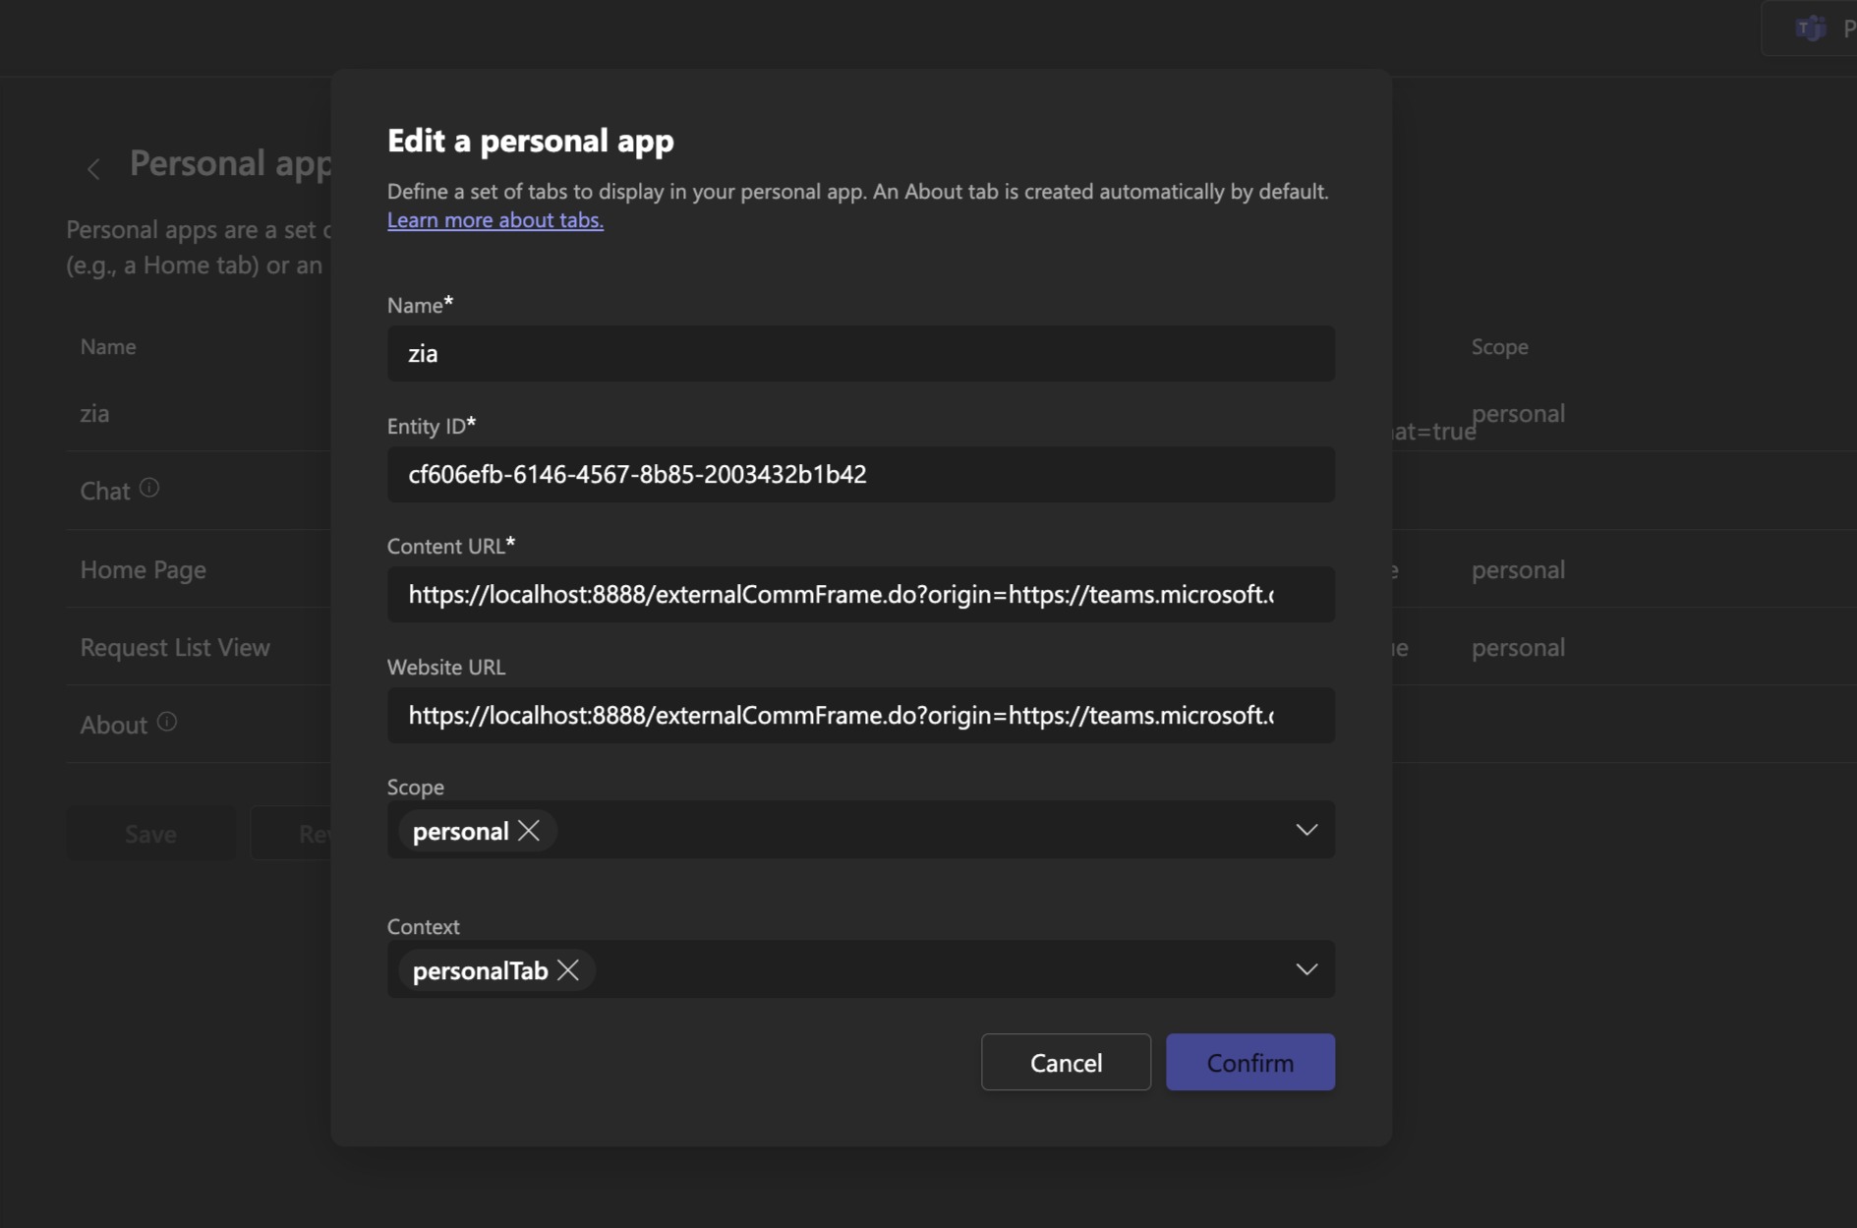Click into the Name field
Screen dimensions: 1857x1228
pos(860,354)
